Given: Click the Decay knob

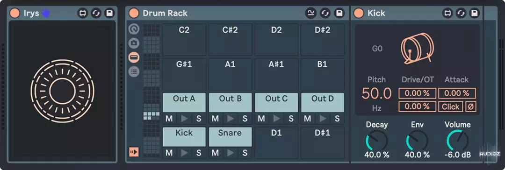Looking at the screenshot, I should [376, 141].
